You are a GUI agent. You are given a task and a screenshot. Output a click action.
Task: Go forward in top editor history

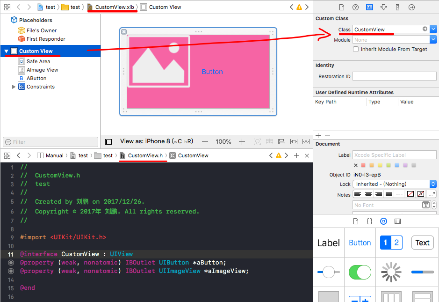pyautogui.click(x=29, y=7)
